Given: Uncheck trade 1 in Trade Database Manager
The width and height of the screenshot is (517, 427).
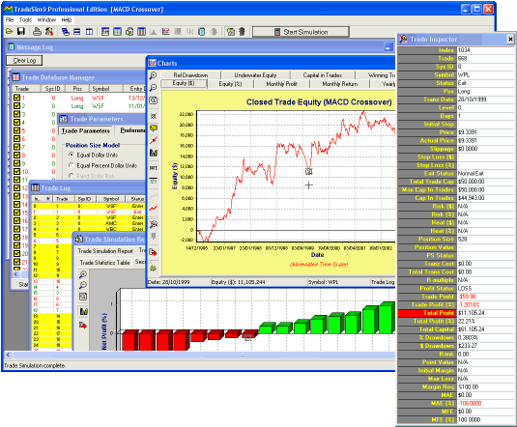Looking at the screenshot, I should 16,98.
